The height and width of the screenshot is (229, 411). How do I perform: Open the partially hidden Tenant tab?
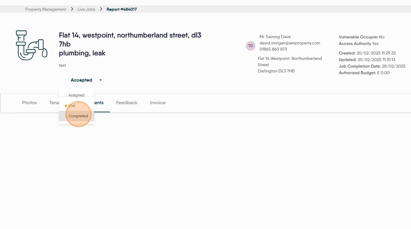coord(54,103)
